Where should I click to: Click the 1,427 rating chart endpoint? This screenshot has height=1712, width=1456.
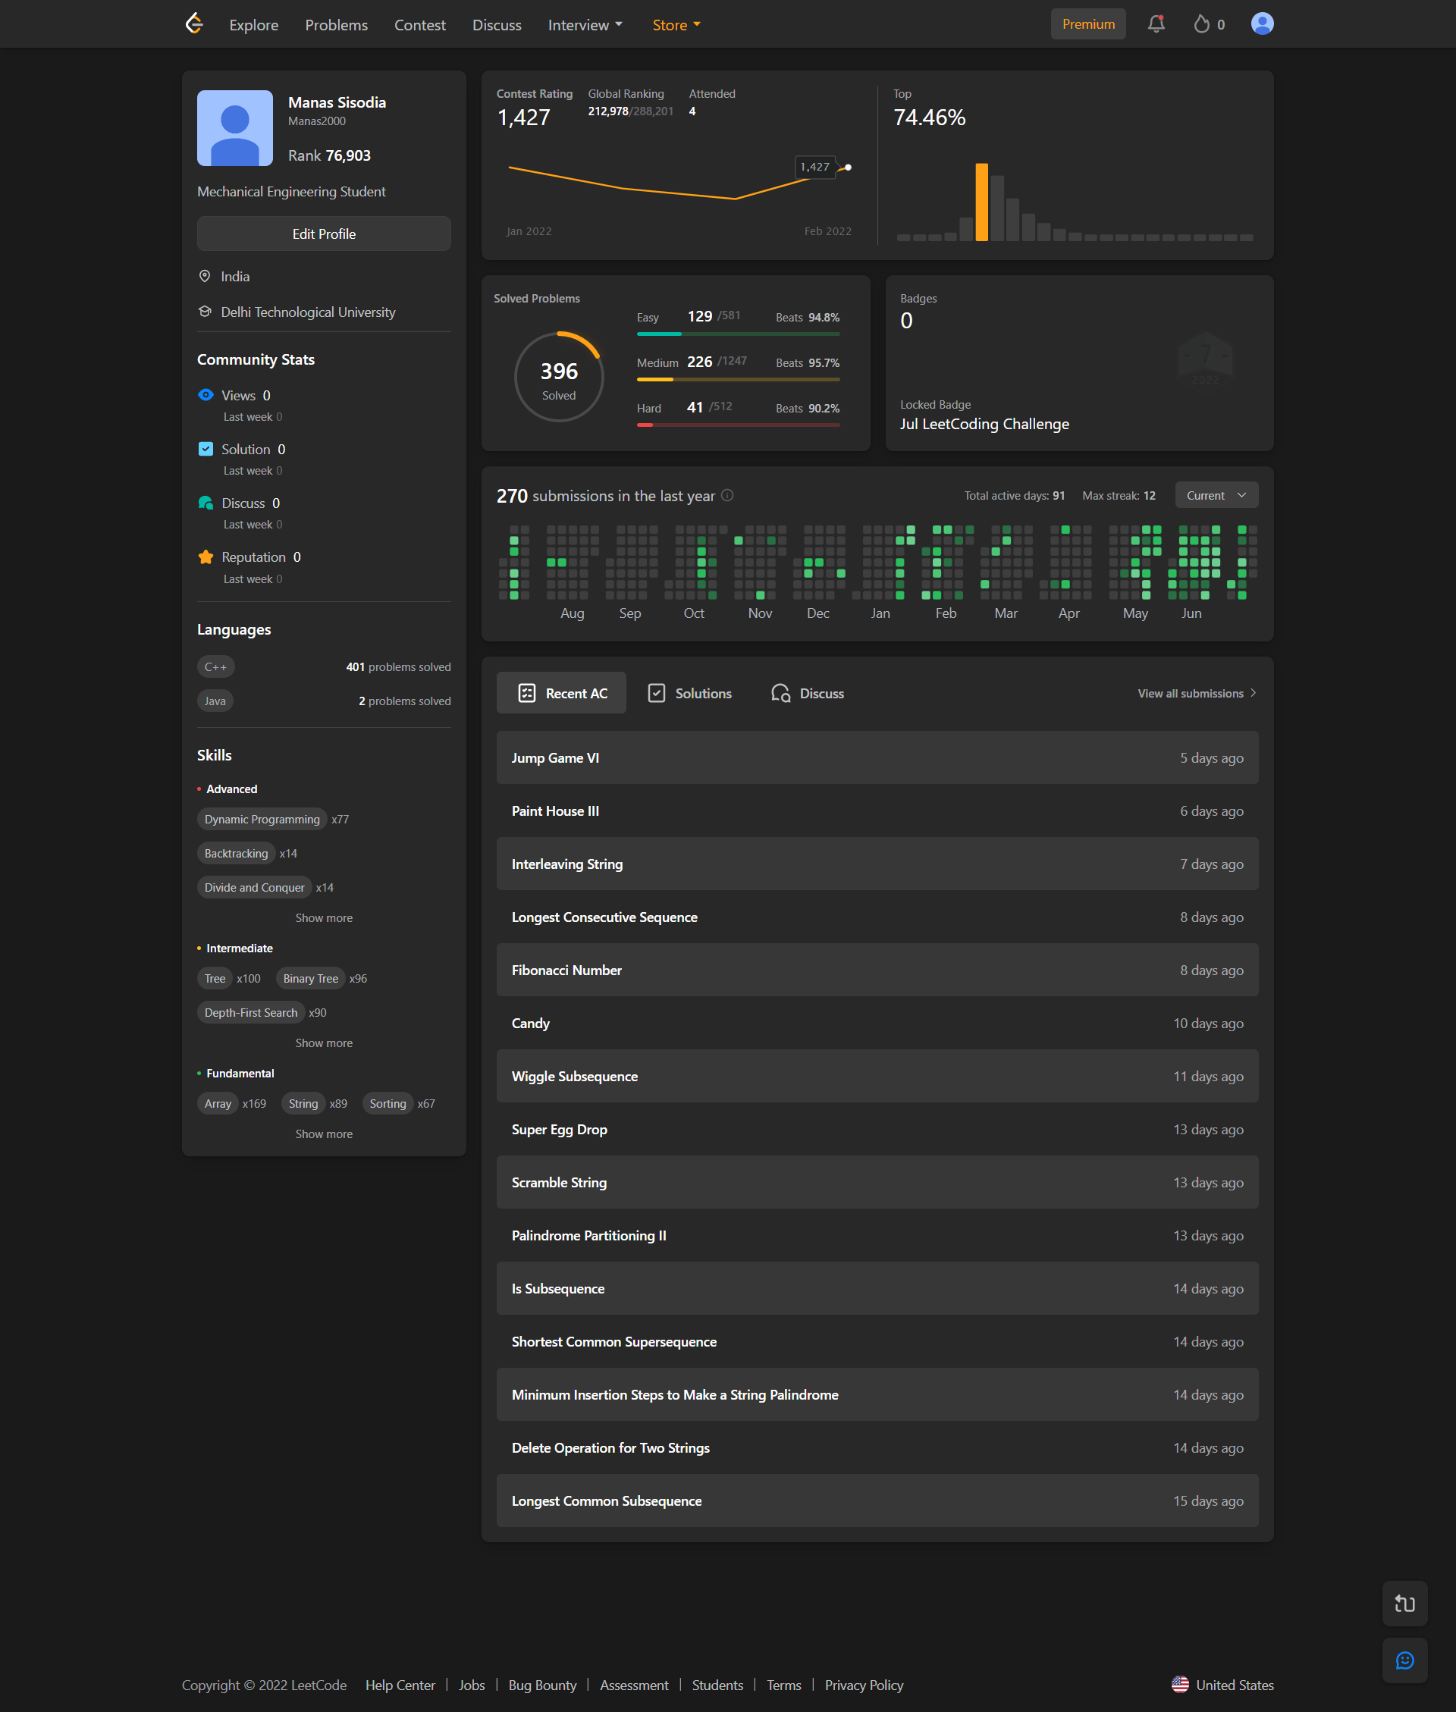click(x=848, y=168)
